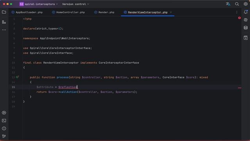
Task: Open the Notifications bell
Action: [246, 12]
